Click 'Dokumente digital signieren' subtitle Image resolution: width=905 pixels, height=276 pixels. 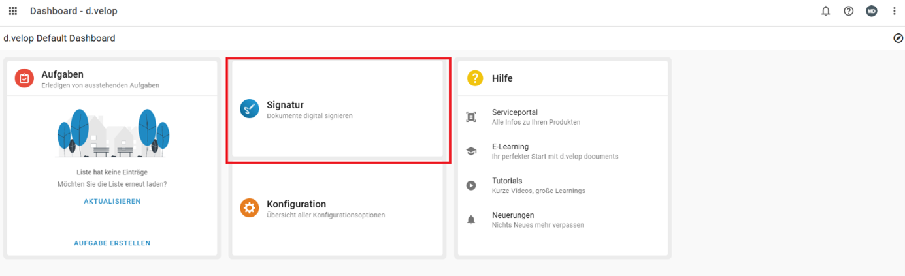310,116
